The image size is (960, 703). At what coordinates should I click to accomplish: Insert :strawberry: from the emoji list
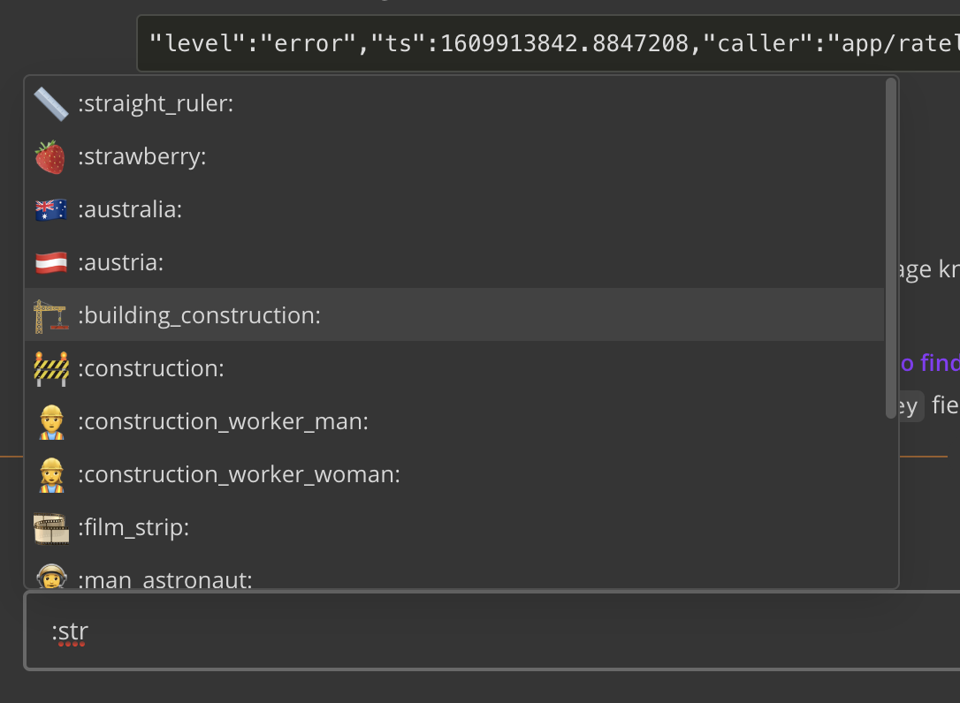141,156
